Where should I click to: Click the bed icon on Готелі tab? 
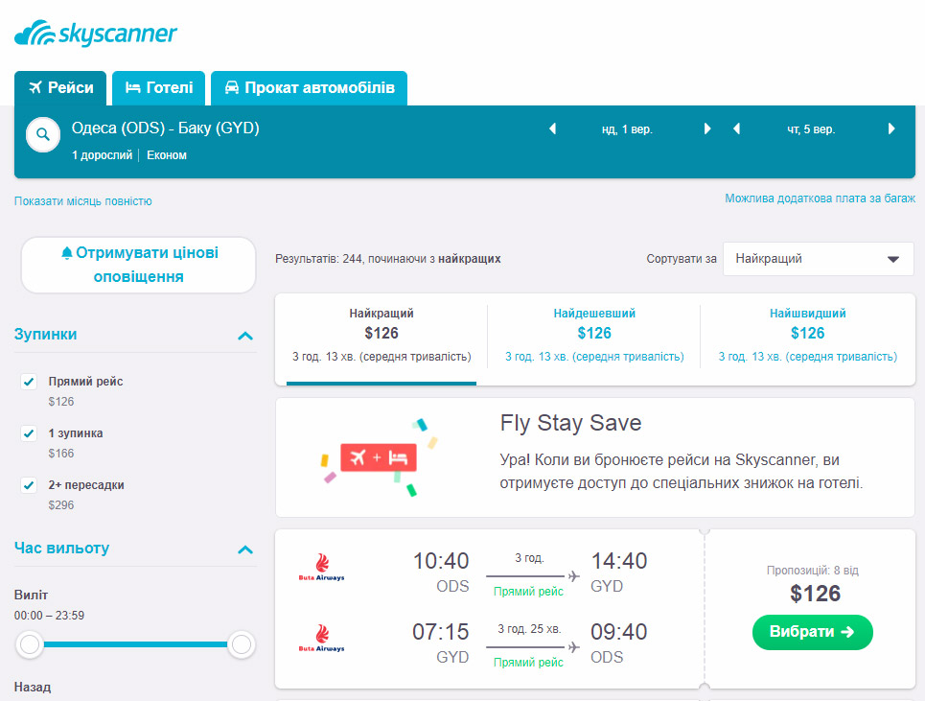pos(132,87)
